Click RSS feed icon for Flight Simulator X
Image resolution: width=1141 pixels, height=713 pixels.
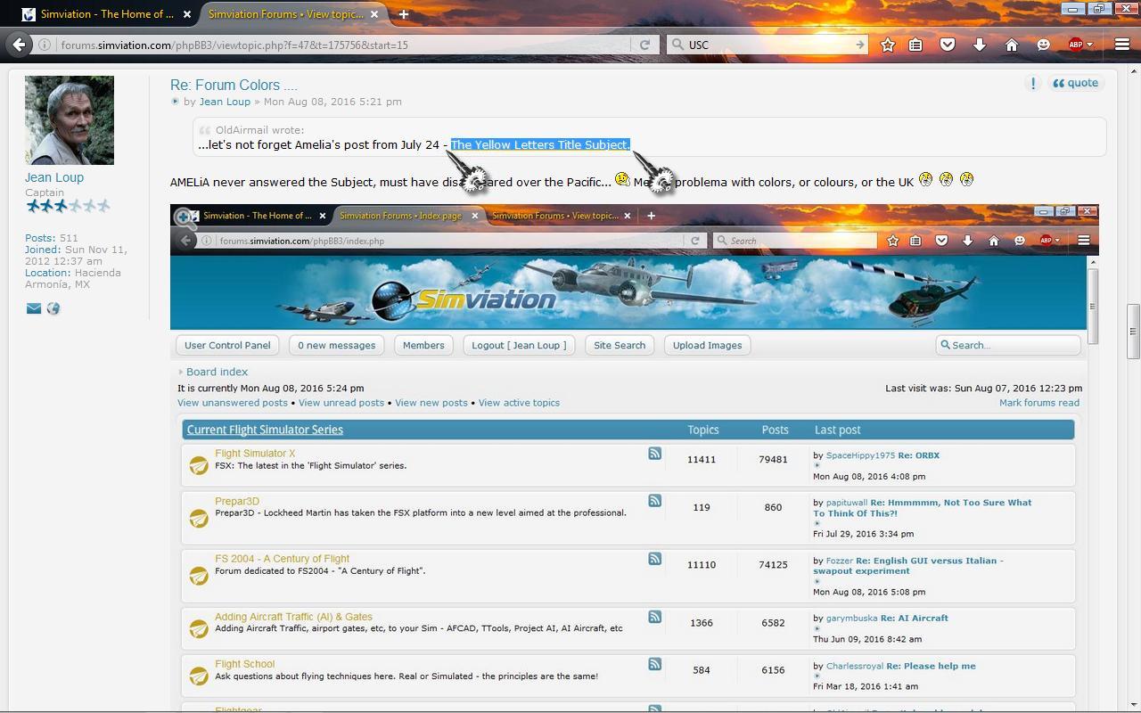655,454
